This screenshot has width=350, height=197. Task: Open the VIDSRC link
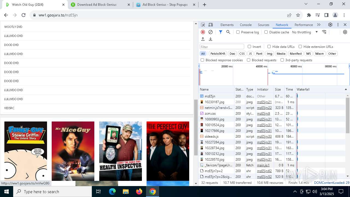(9, 108)
